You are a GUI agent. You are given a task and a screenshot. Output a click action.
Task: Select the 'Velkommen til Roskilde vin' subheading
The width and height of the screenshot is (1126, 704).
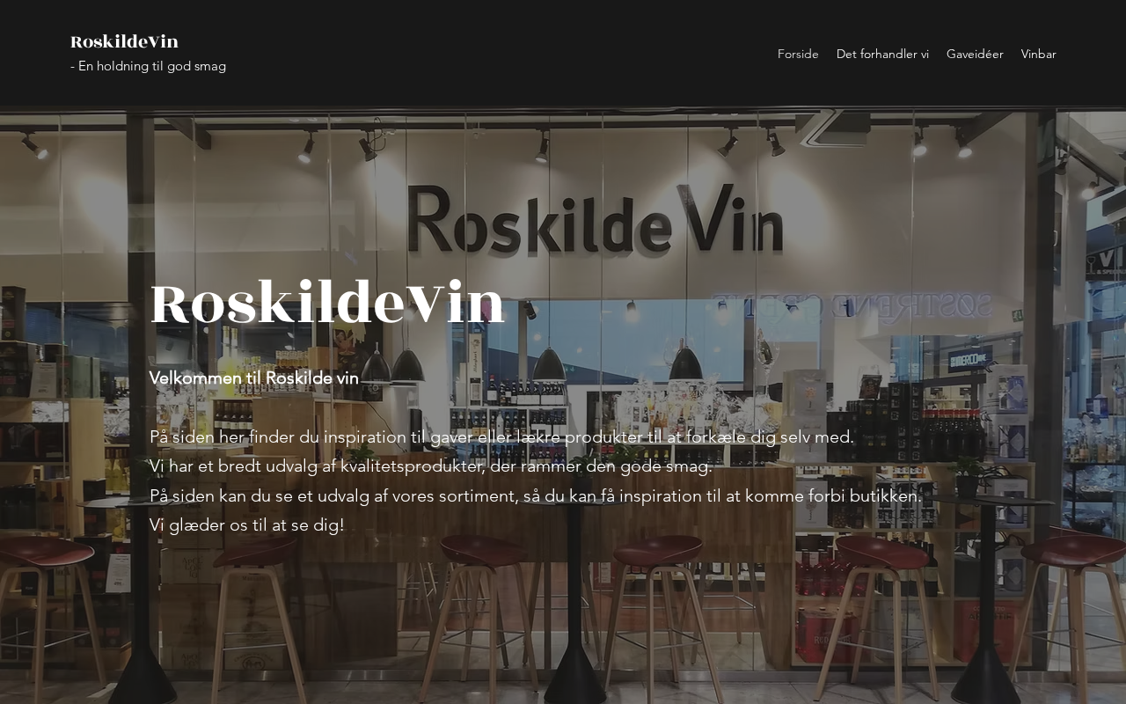[254, 378]
